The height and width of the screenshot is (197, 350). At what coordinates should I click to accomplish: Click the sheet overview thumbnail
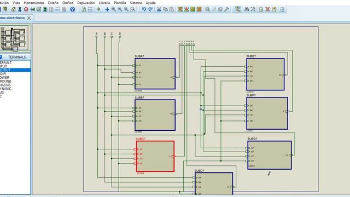(14, 38)
